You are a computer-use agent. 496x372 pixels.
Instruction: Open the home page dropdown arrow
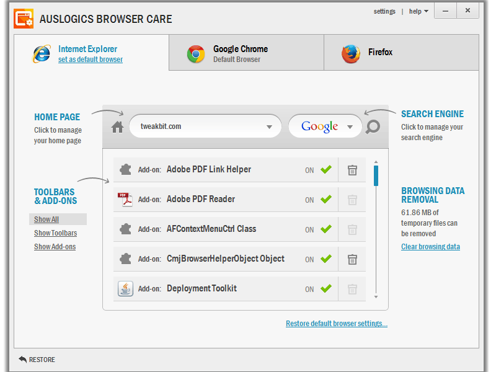coord(269,127)
